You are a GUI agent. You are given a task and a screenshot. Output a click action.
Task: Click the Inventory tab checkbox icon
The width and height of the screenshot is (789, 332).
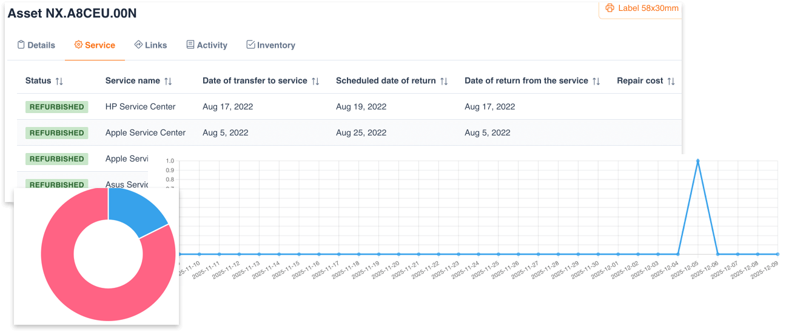250,45
